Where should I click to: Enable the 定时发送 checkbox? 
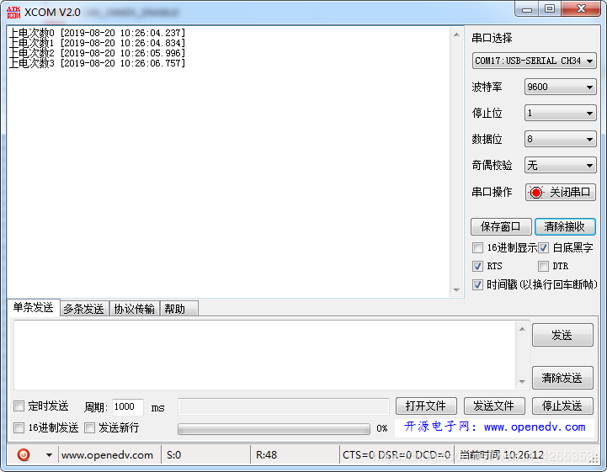(x=19, y=406)
